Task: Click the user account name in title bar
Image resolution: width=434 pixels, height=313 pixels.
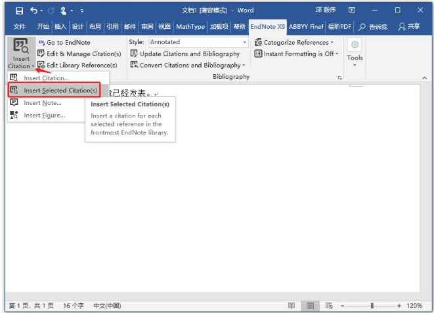Action: pyautogui.click(x=326, y=10)
